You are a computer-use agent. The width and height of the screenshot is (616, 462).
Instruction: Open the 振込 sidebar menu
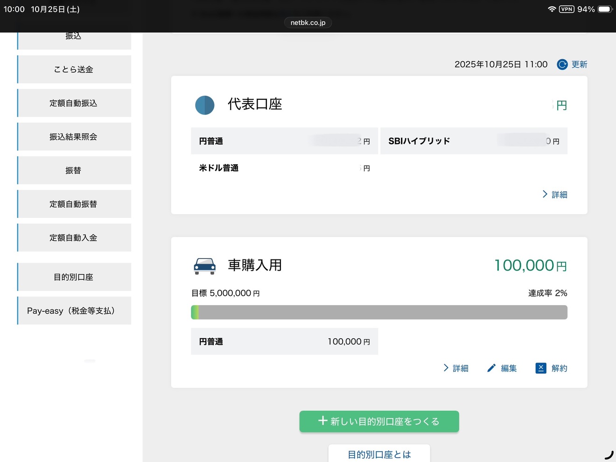coord(74,41)
